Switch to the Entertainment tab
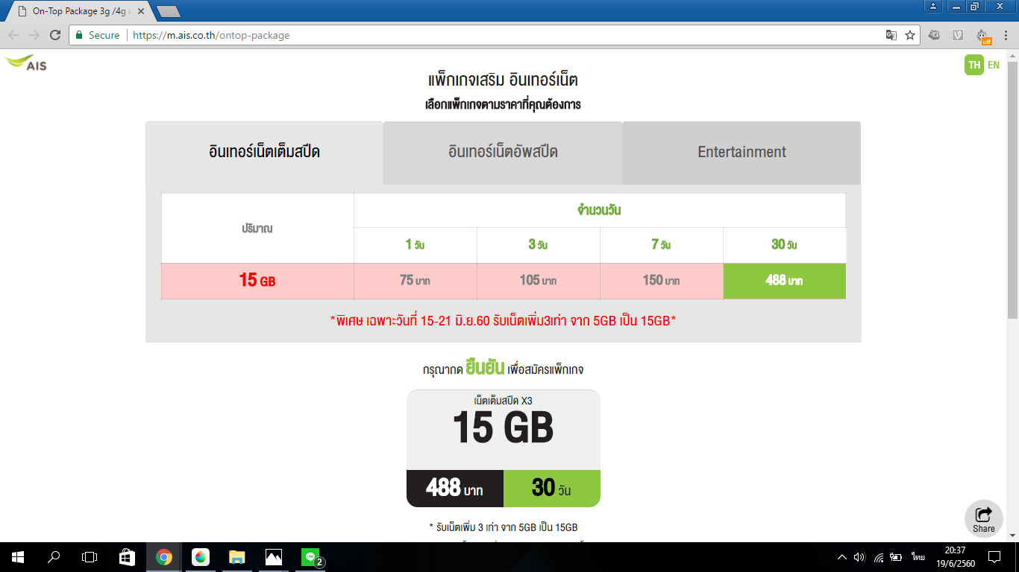The height and width of the screenshot is (572, 1019). click(741, 153)
